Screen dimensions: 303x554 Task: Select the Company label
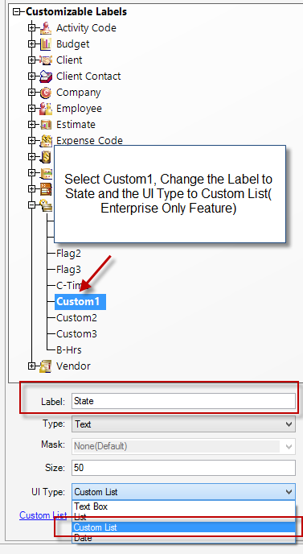[x=78, y=93]
